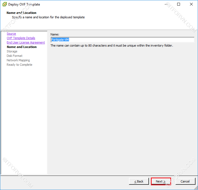Minimize the Deploy OVF Template window
This screenshot has width=198, height=190.
tap(166, 4)
